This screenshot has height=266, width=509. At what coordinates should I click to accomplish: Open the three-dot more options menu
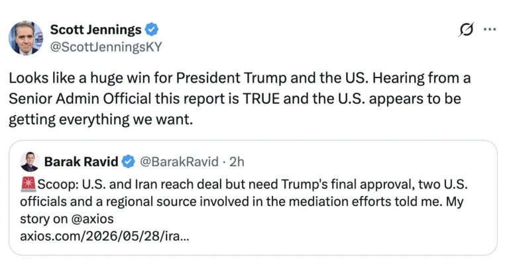point(490,30)
